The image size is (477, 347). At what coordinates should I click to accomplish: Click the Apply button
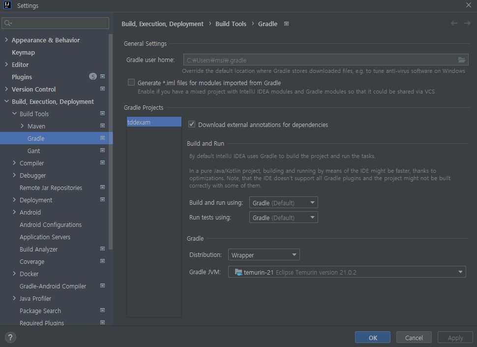(x=455, y=337)
